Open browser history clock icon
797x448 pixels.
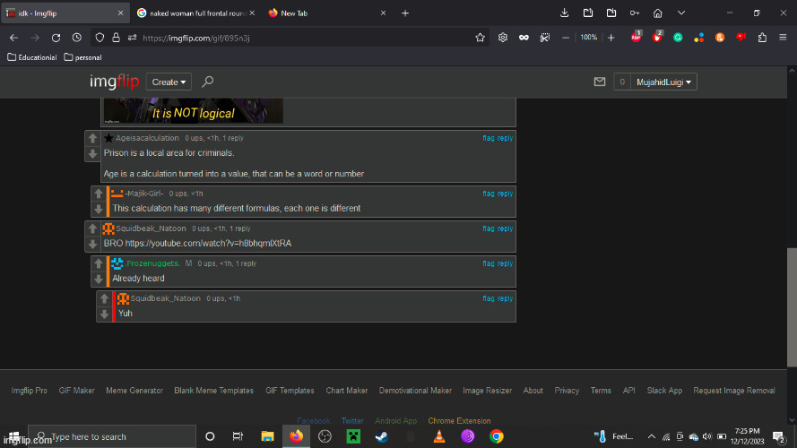[x=77, y=38]
